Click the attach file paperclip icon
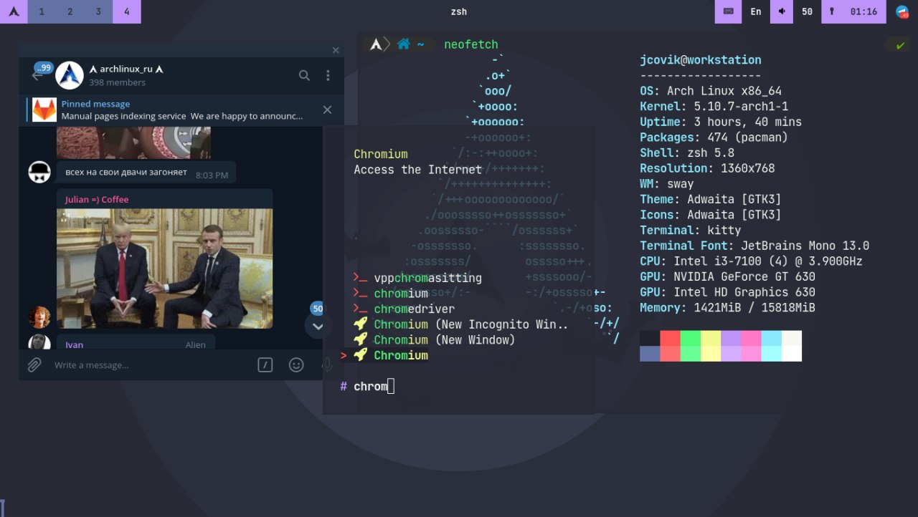This screenshot has width=918, height=517. (x=34, y=365)
